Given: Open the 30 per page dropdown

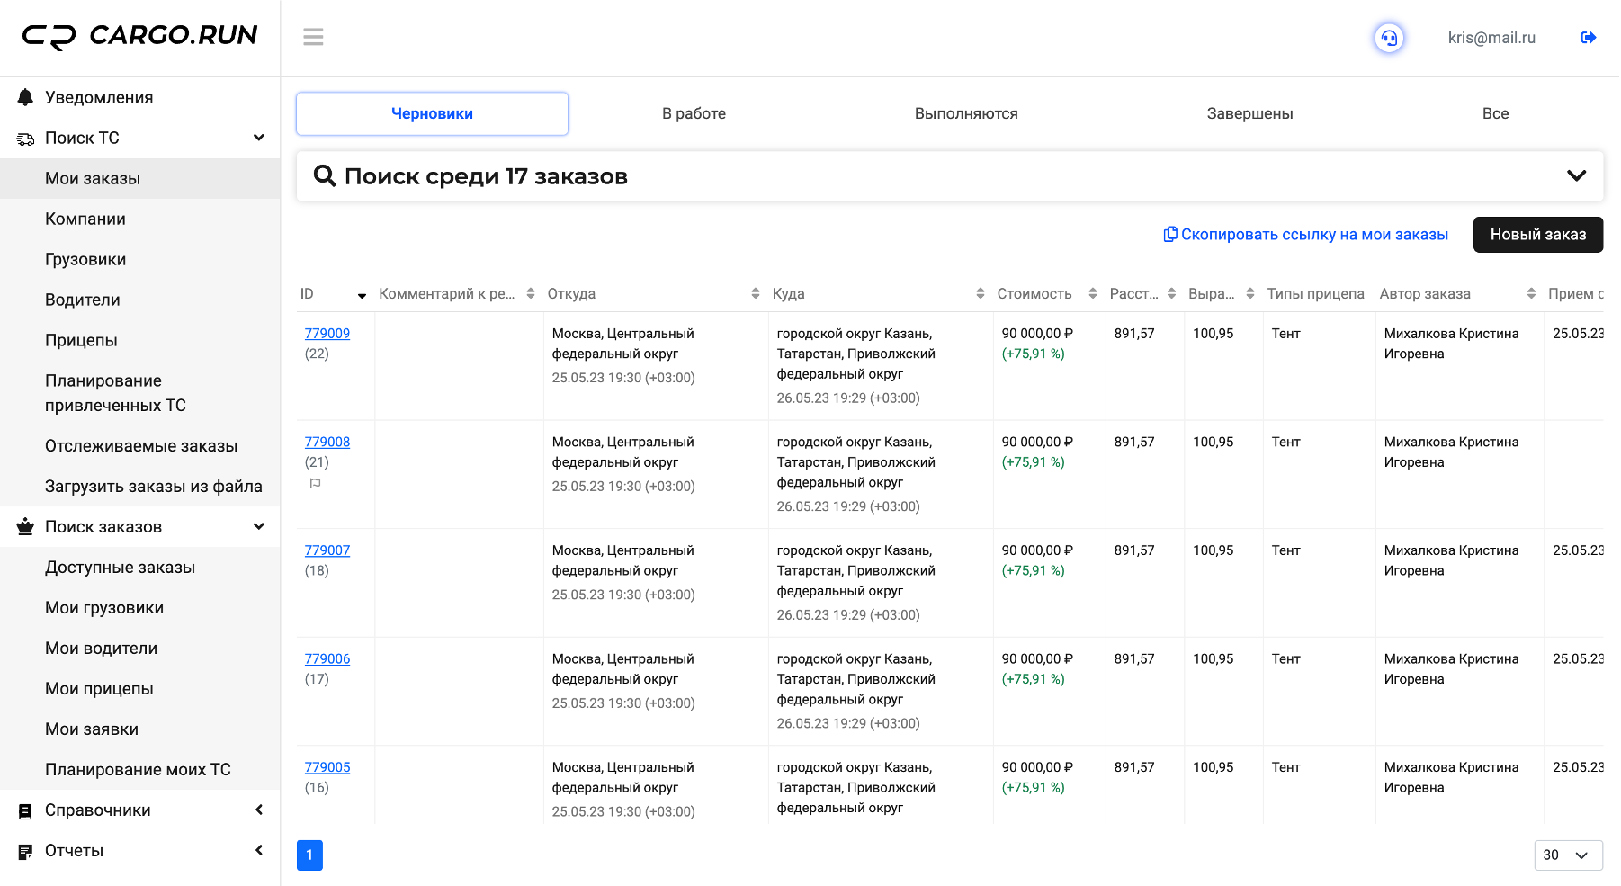Looking at the screenshot, I should 1568,855.
